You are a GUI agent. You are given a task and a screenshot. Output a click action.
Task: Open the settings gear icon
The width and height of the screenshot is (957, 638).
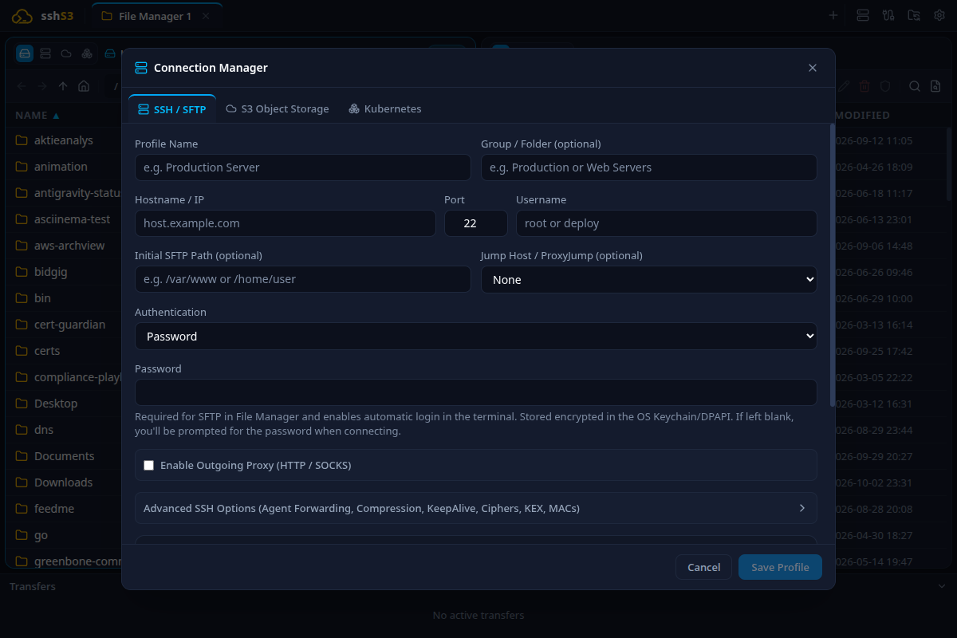[939, 15]
